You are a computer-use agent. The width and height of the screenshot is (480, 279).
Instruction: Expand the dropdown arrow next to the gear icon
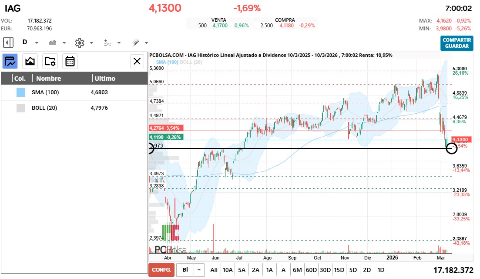pos(91,43)
